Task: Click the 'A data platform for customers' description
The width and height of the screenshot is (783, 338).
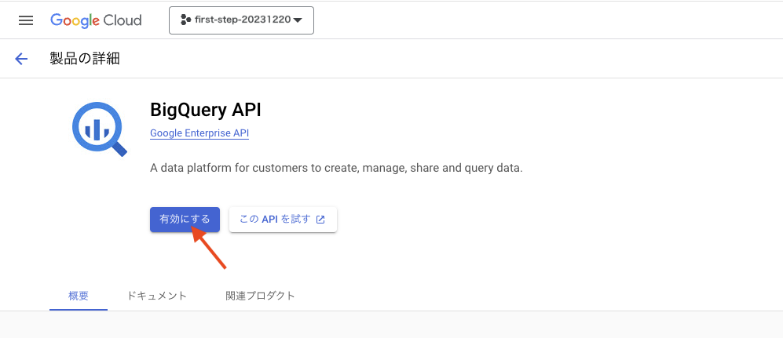Action: pos(336,168)
